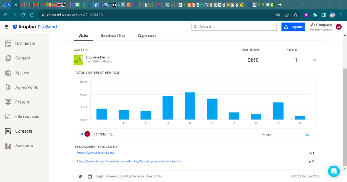Click the purple R extension icon
The width and height of the screenshot is (347, 182).
(x=306, y=15)
